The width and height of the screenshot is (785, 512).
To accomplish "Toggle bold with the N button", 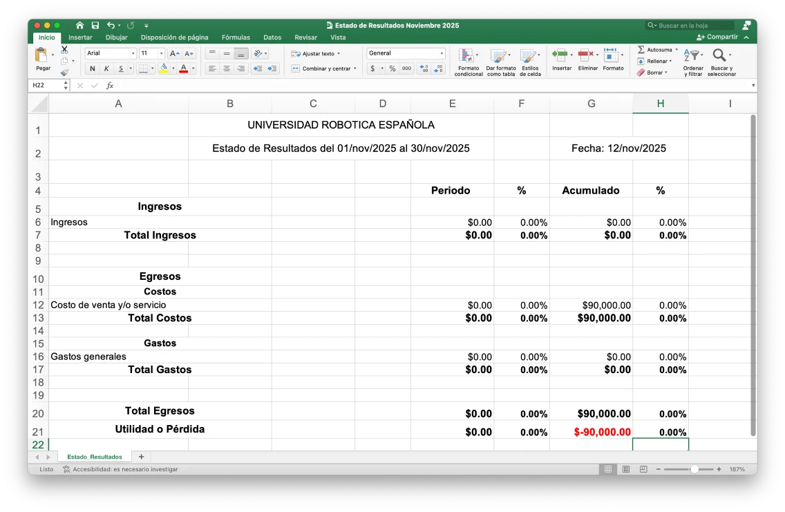I will (x=92, y=69).
